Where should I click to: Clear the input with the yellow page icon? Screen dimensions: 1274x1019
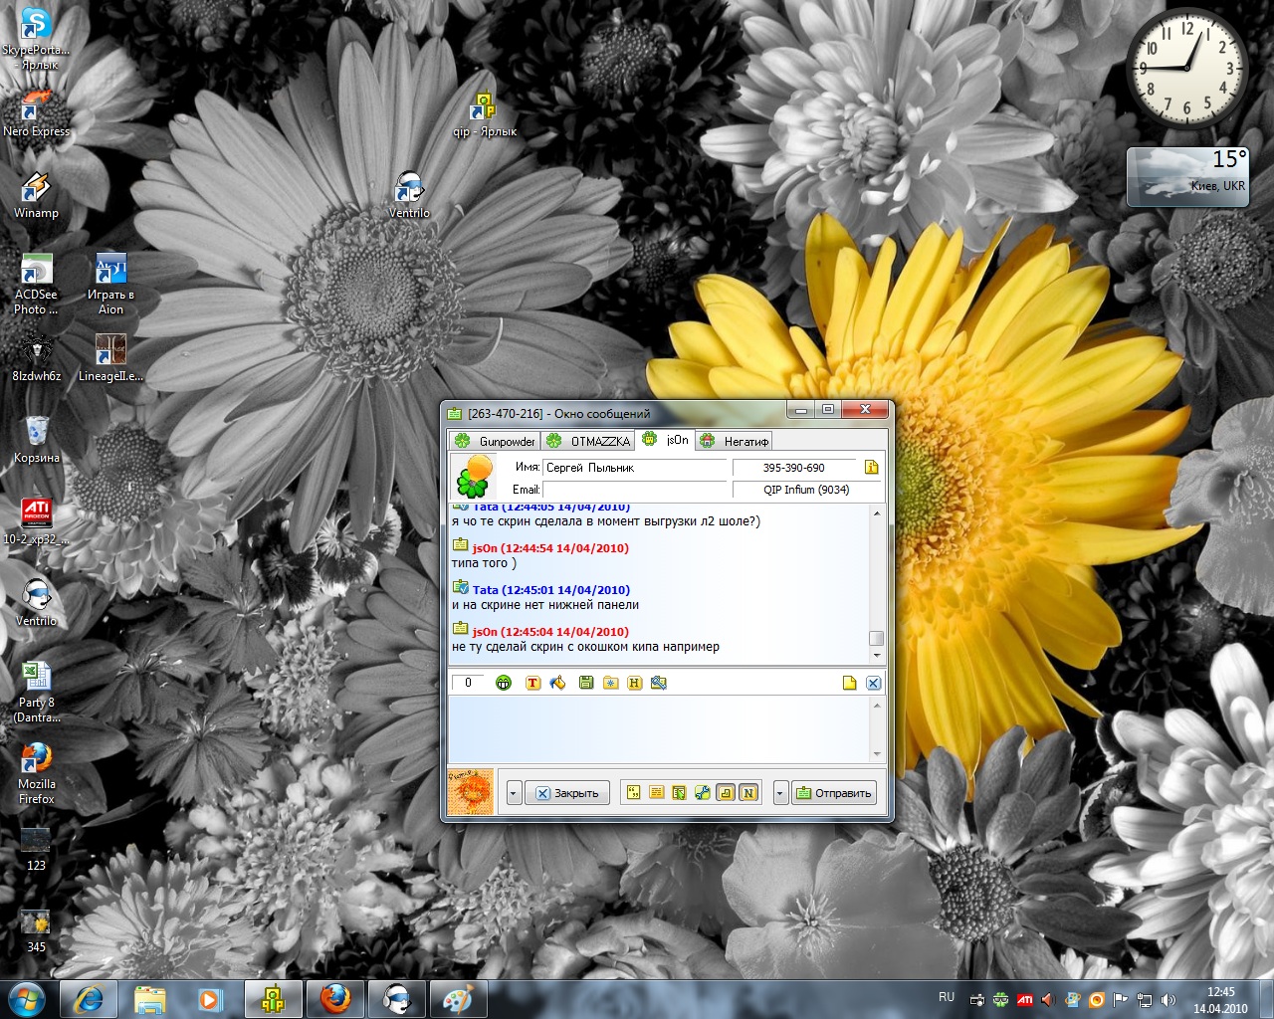click(849, 683)
